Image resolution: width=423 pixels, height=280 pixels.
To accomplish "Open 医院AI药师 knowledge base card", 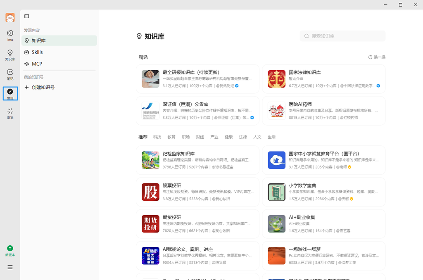I will click(324, 111).
